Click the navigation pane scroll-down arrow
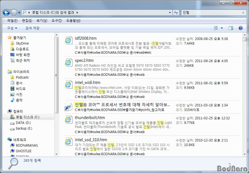The height and width of the screenshot is (173, 249). [57, 154]
